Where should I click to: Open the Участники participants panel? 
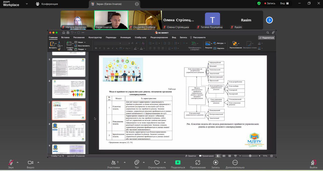point(114,163)
